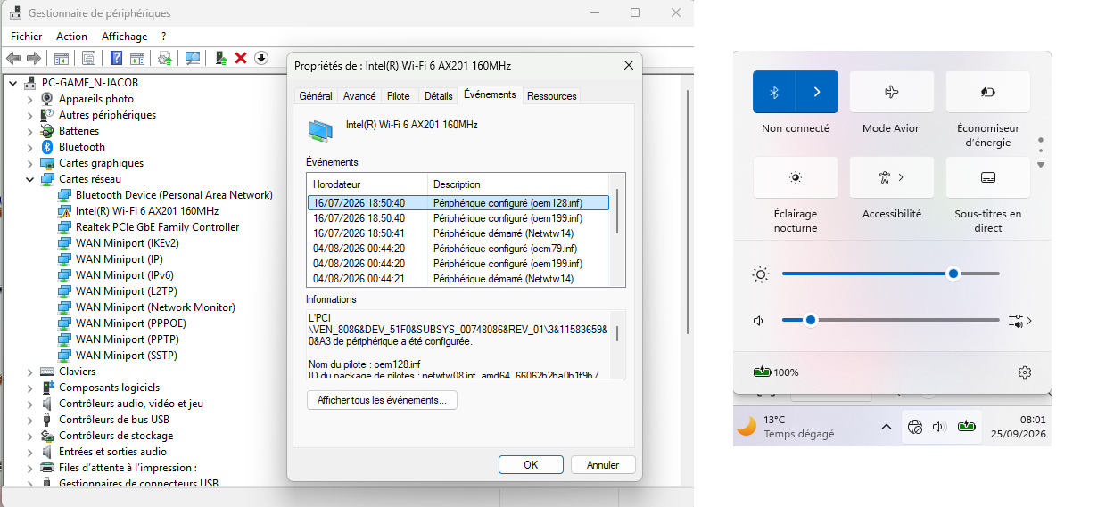This screenshot has width=1114, height=507.
Task: Toggle Sous-titres en direct quick setting
Action: coord(988,177)
